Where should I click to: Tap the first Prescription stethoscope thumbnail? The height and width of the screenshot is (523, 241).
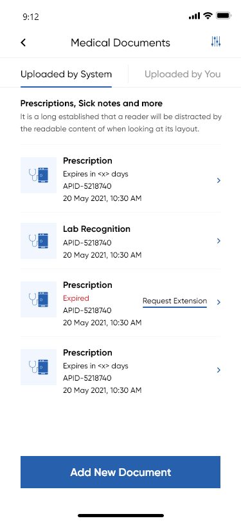(x=39, y=175)
